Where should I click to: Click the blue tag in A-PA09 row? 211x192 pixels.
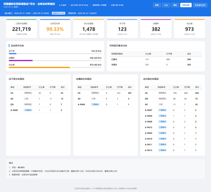pyautogui.click(x=162, y=121)
